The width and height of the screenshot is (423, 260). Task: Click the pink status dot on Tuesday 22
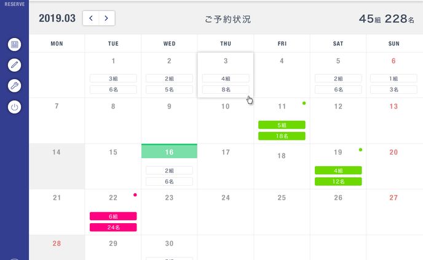coord(135,194)
